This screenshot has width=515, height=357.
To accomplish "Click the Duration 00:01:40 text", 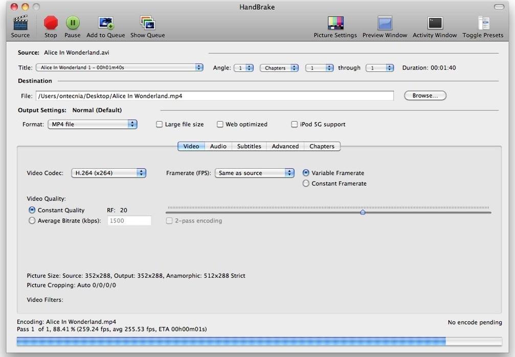I will pyautogui.click(x=429, y=68).
